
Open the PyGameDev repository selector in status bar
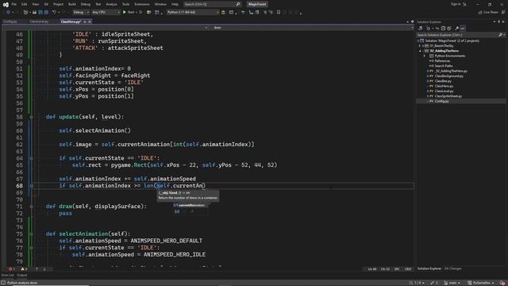[481, 283]
